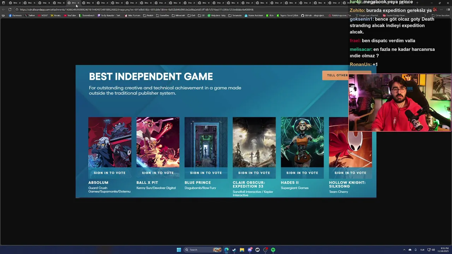The image size is (452, 254).
Task: Select the Hollow Knight Silksong cover art
Action: [350, 149]
